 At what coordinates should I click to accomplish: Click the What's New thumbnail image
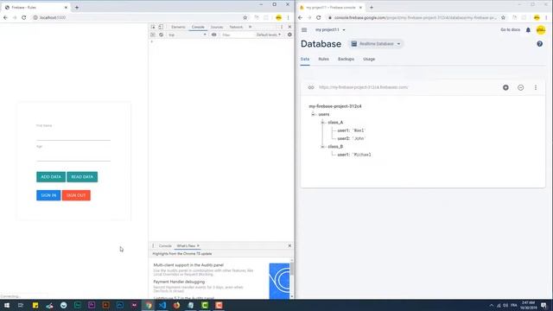click(x=279, y=281)
